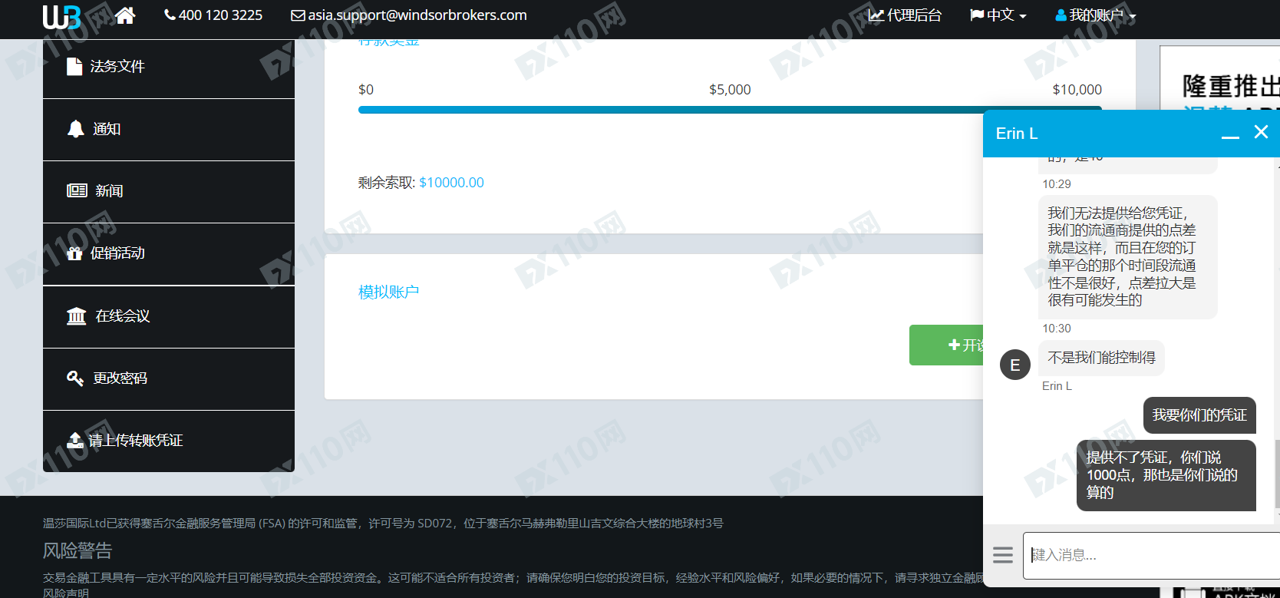Click the $0 to $10,000 progress bar

pos(730,110)
